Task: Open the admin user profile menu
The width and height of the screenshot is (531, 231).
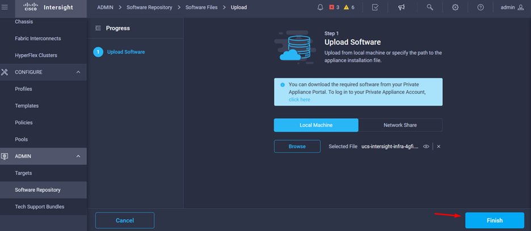Action: tap(512, 7)
